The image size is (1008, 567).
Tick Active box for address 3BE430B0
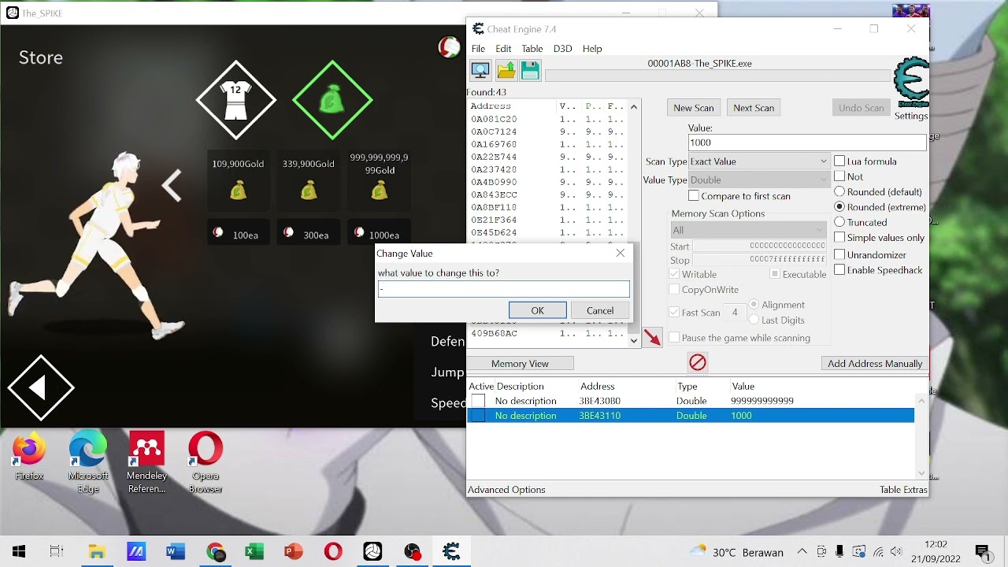tap(478, 401)
